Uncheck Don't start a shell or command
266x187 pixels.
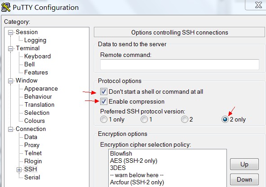click(x=104, y=91)
